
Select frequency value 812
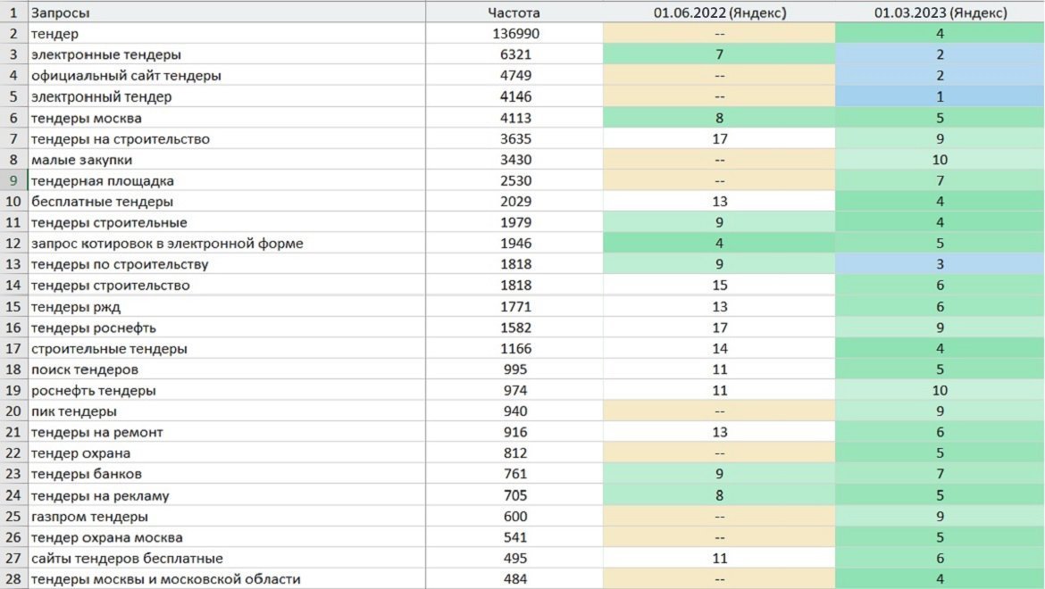point(515,453)
